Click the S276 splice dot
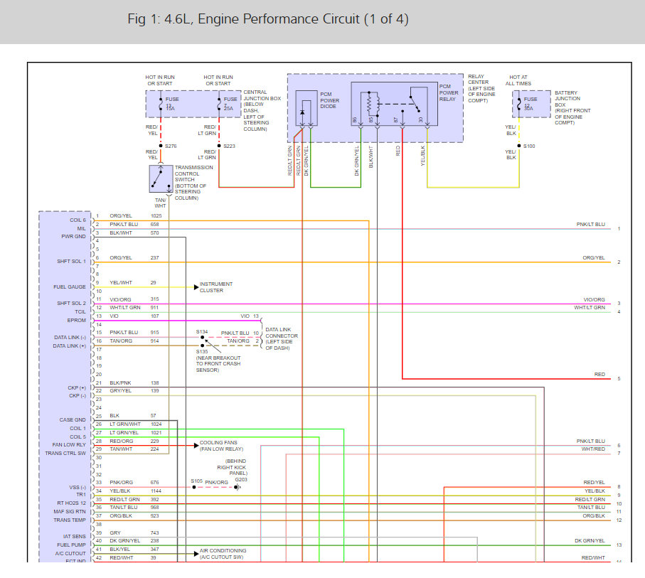 [x=161, y=146]
